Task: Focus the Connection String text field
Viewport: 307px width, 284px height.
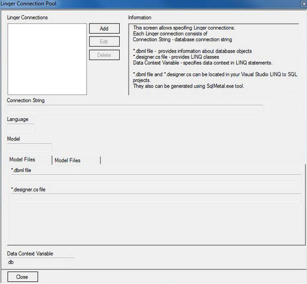Action: (135, 109)
